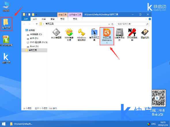Go forward with the forward arrow
170x127 pixels.
tap(29, 24)
